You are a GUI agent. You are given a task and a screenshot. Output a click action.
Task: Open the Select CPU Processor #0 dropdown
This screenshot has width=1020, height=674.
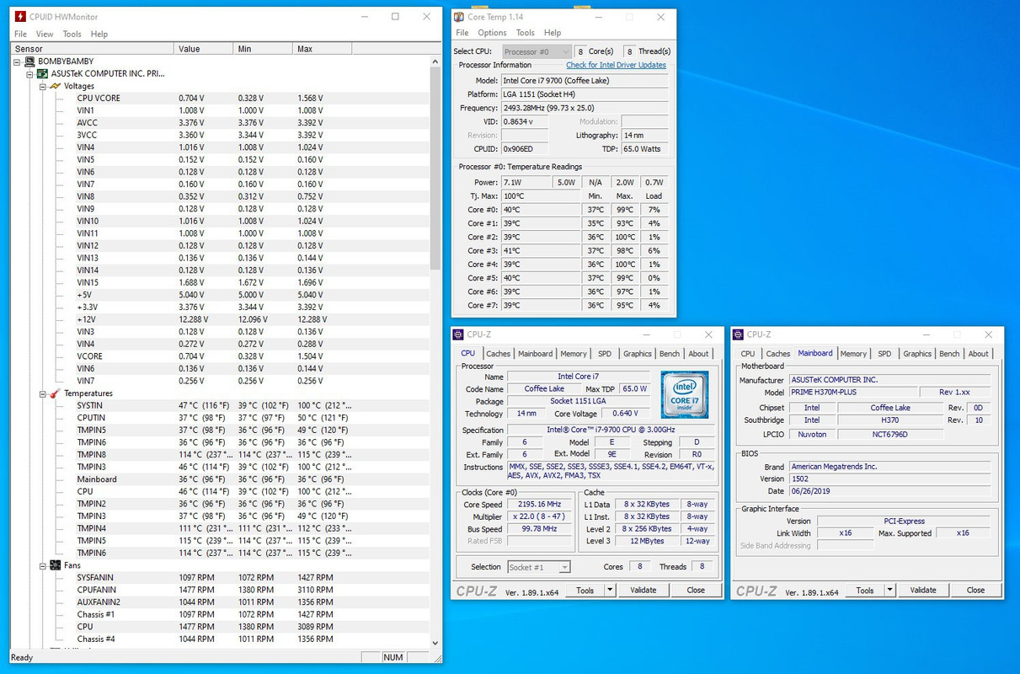click(x=537, y=51)
